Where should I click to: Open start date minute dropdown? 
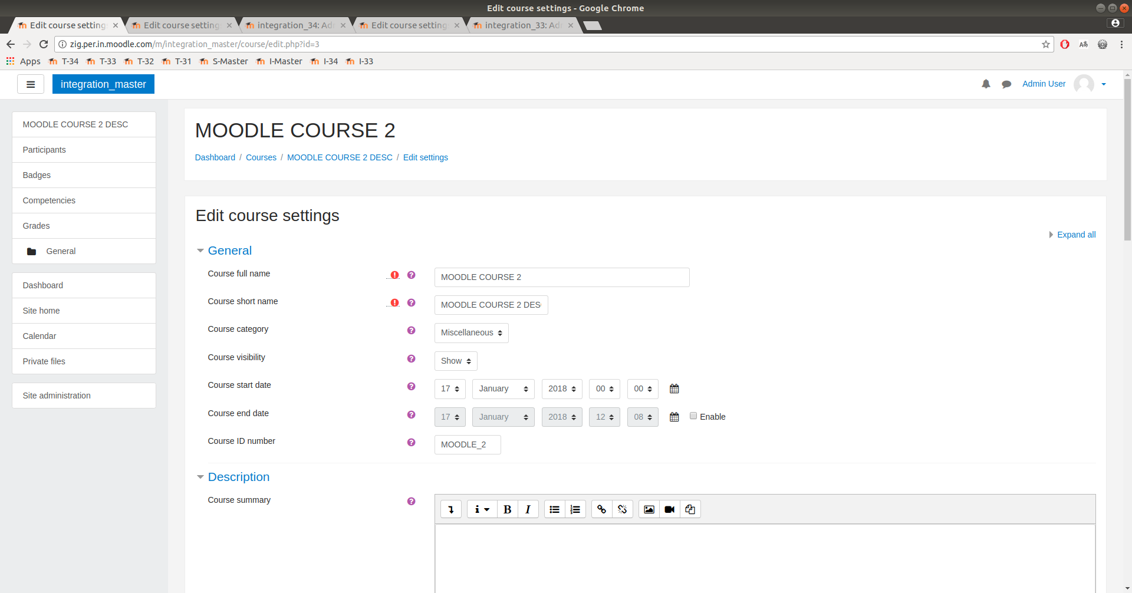[643, 389]
